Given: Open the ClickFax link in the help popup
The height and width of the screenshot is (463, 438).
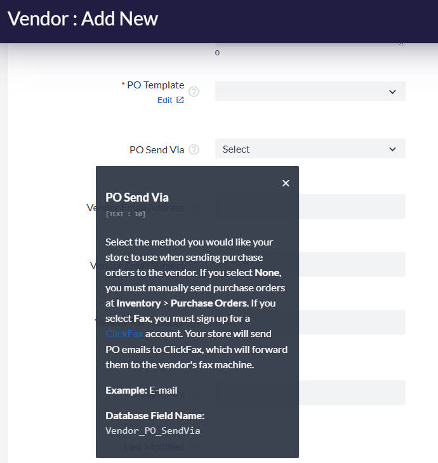Looking at the screenshot, I should click(124, 333).
